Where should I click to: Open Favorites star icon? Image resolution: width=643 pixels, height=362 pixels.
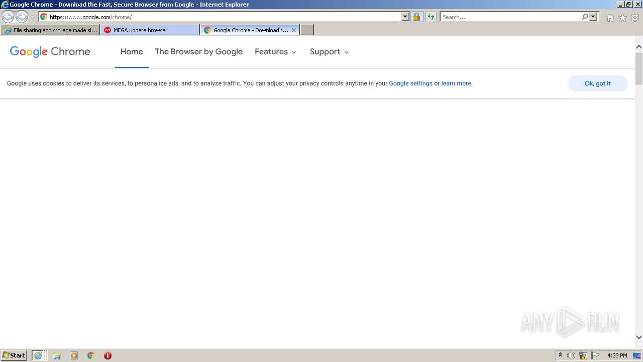tap(622, 18)
